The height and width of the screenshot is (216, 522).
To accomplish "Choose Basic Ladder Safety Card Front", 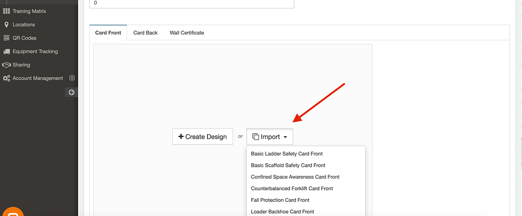I will tap(286, 153).
